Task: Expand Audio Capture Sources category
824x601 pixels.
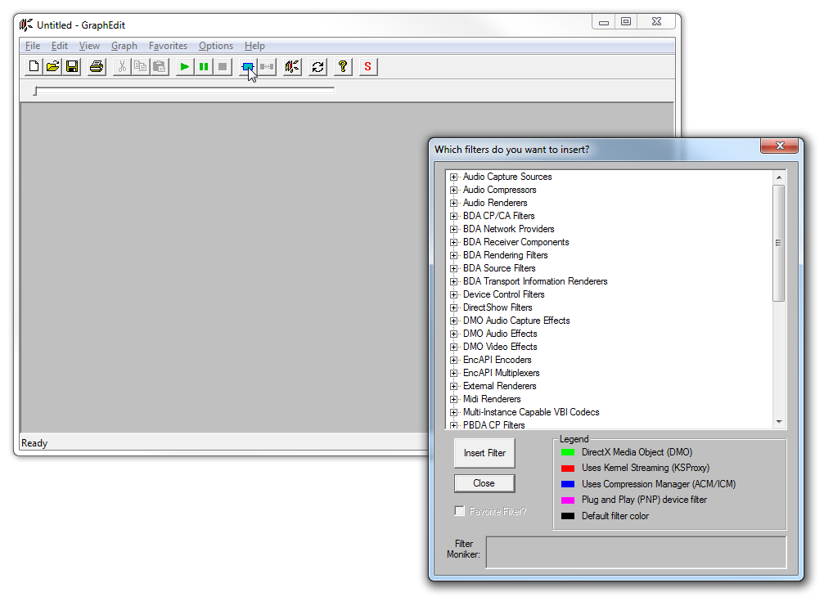Action: (453, 177)
